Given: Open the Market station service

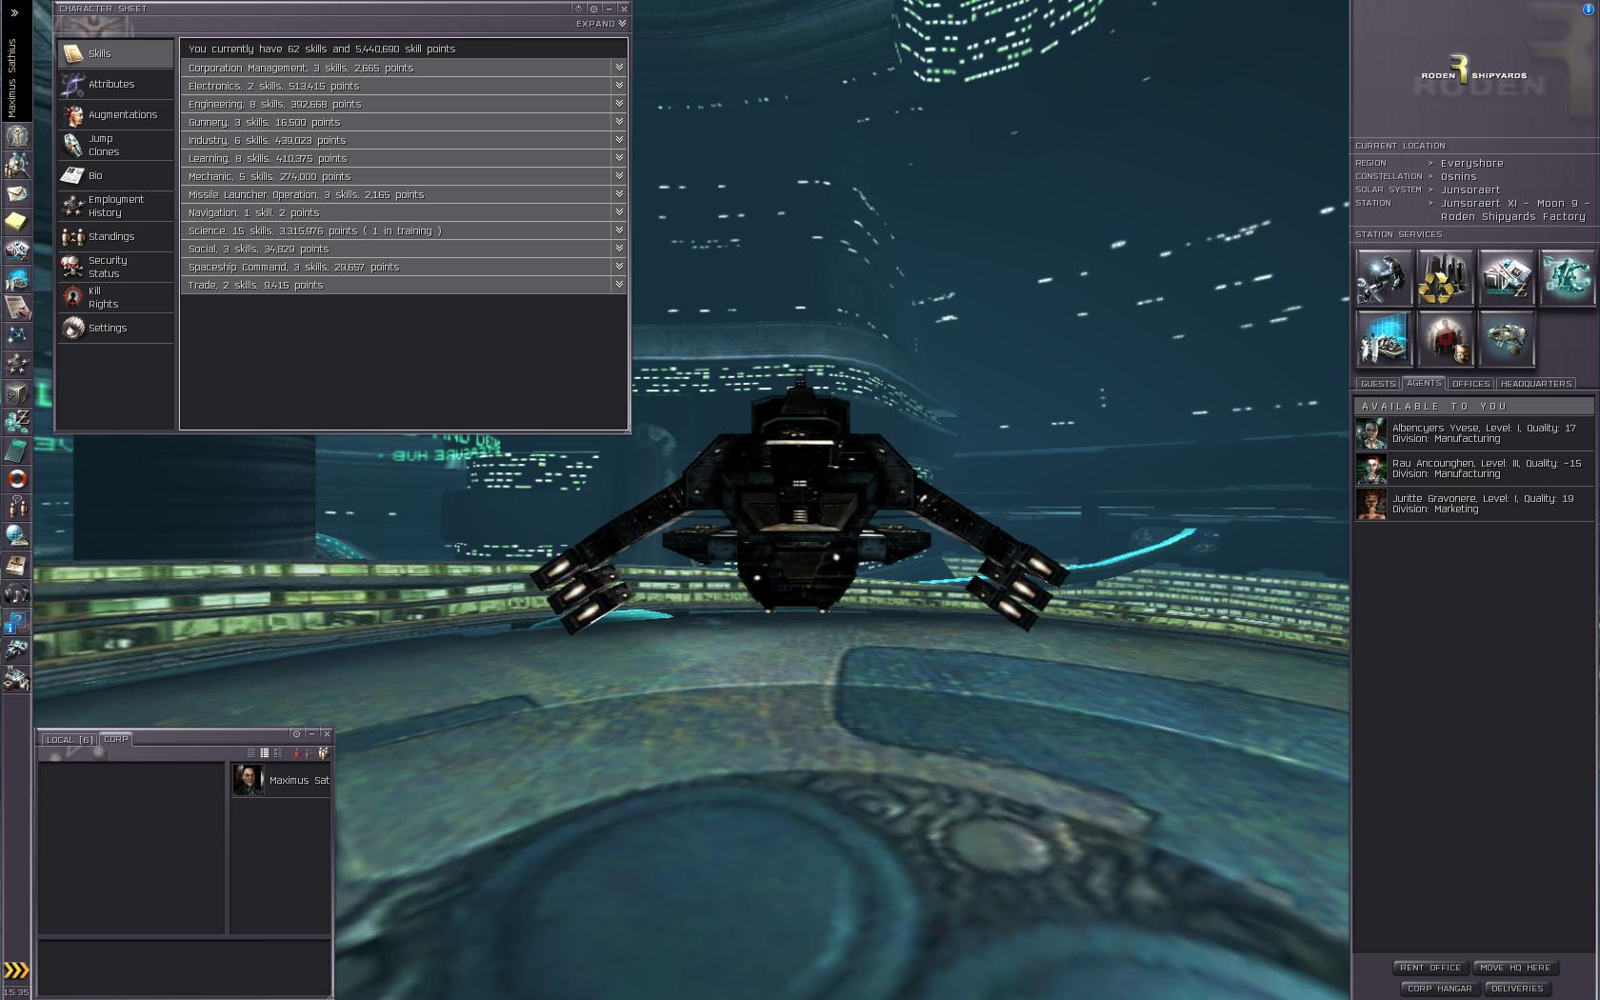Looking at the screenshot, I should pos(1506,277).
